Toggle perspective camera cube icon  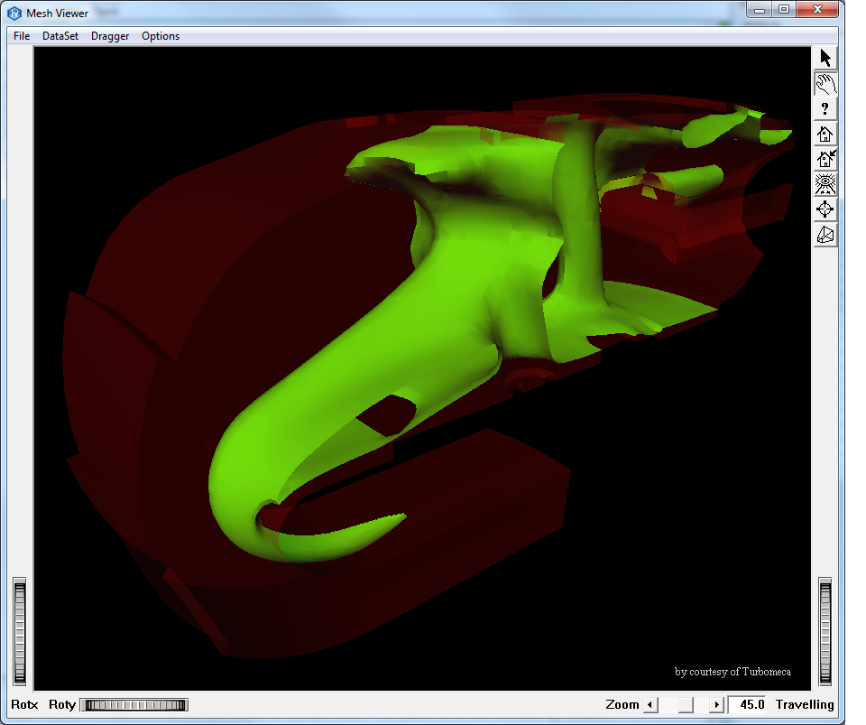point(825,235)
